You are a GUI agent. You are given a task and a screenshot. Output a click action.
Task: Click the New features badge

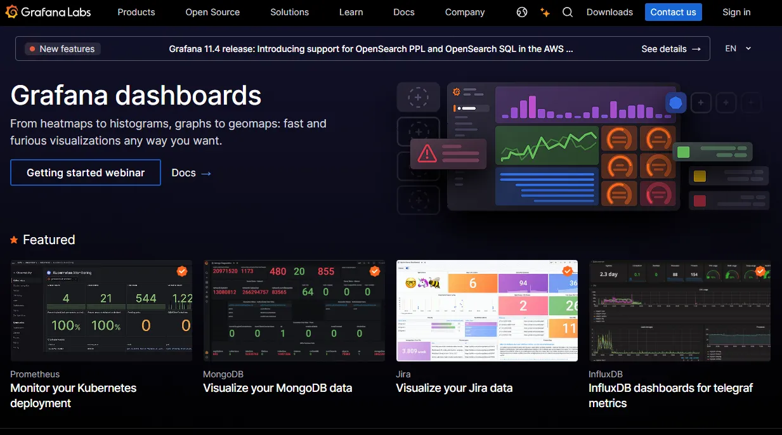pos(62,49)
